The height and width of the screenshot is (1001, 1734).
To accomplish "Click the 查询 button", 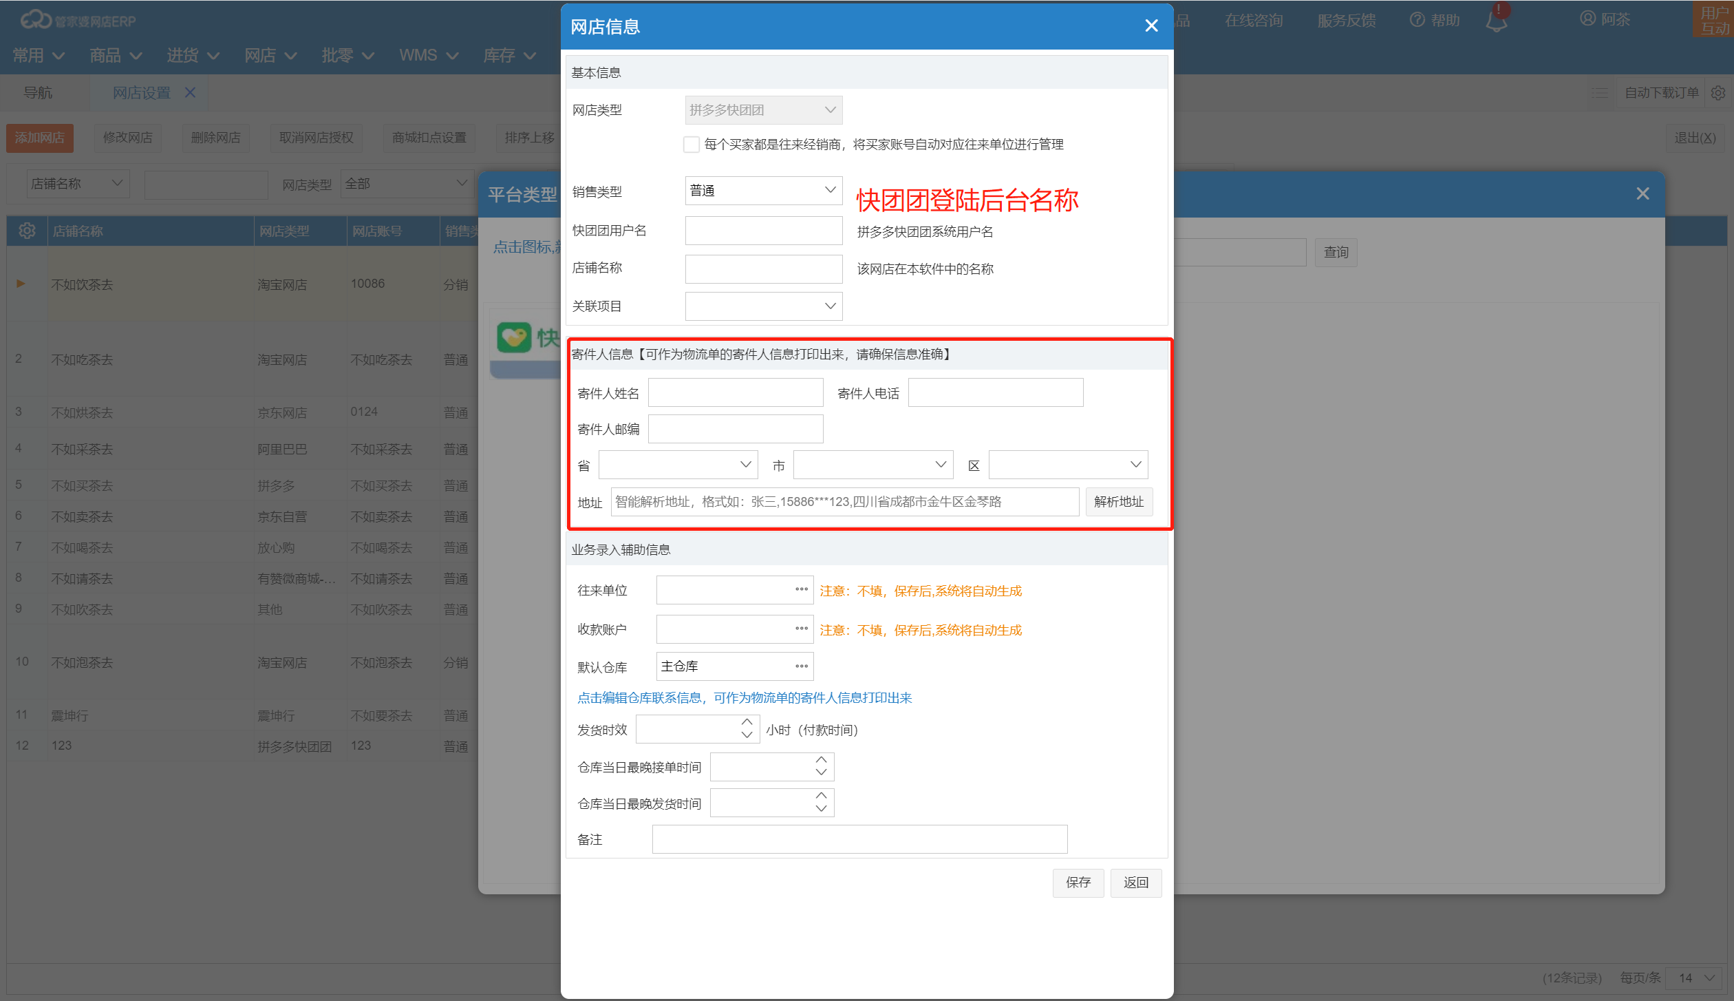I will coord(1336,253).
